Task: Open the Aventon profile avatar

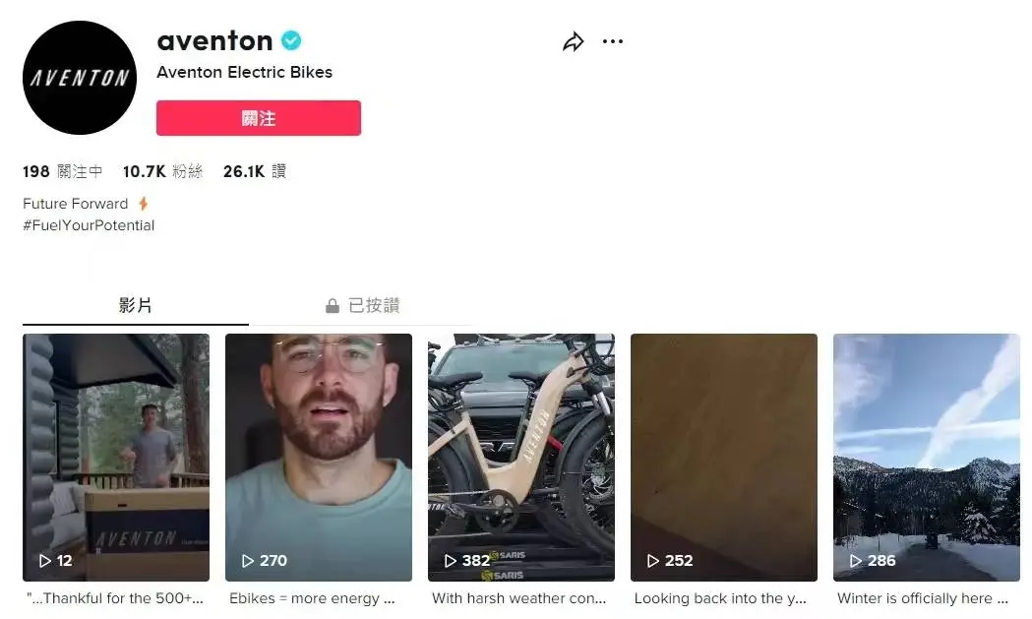Action: point(80,78)
